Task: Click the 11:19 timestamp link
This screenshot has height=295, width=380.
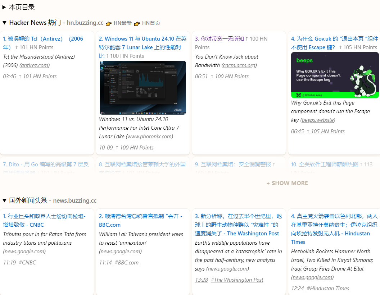Action: click(x=9, y=263)
